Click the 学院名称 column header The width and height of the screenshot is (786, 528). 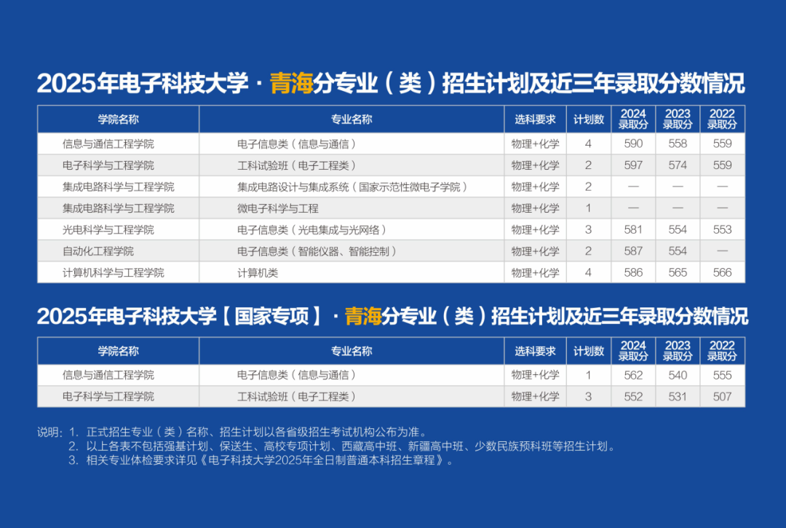(x=116, y=119)
